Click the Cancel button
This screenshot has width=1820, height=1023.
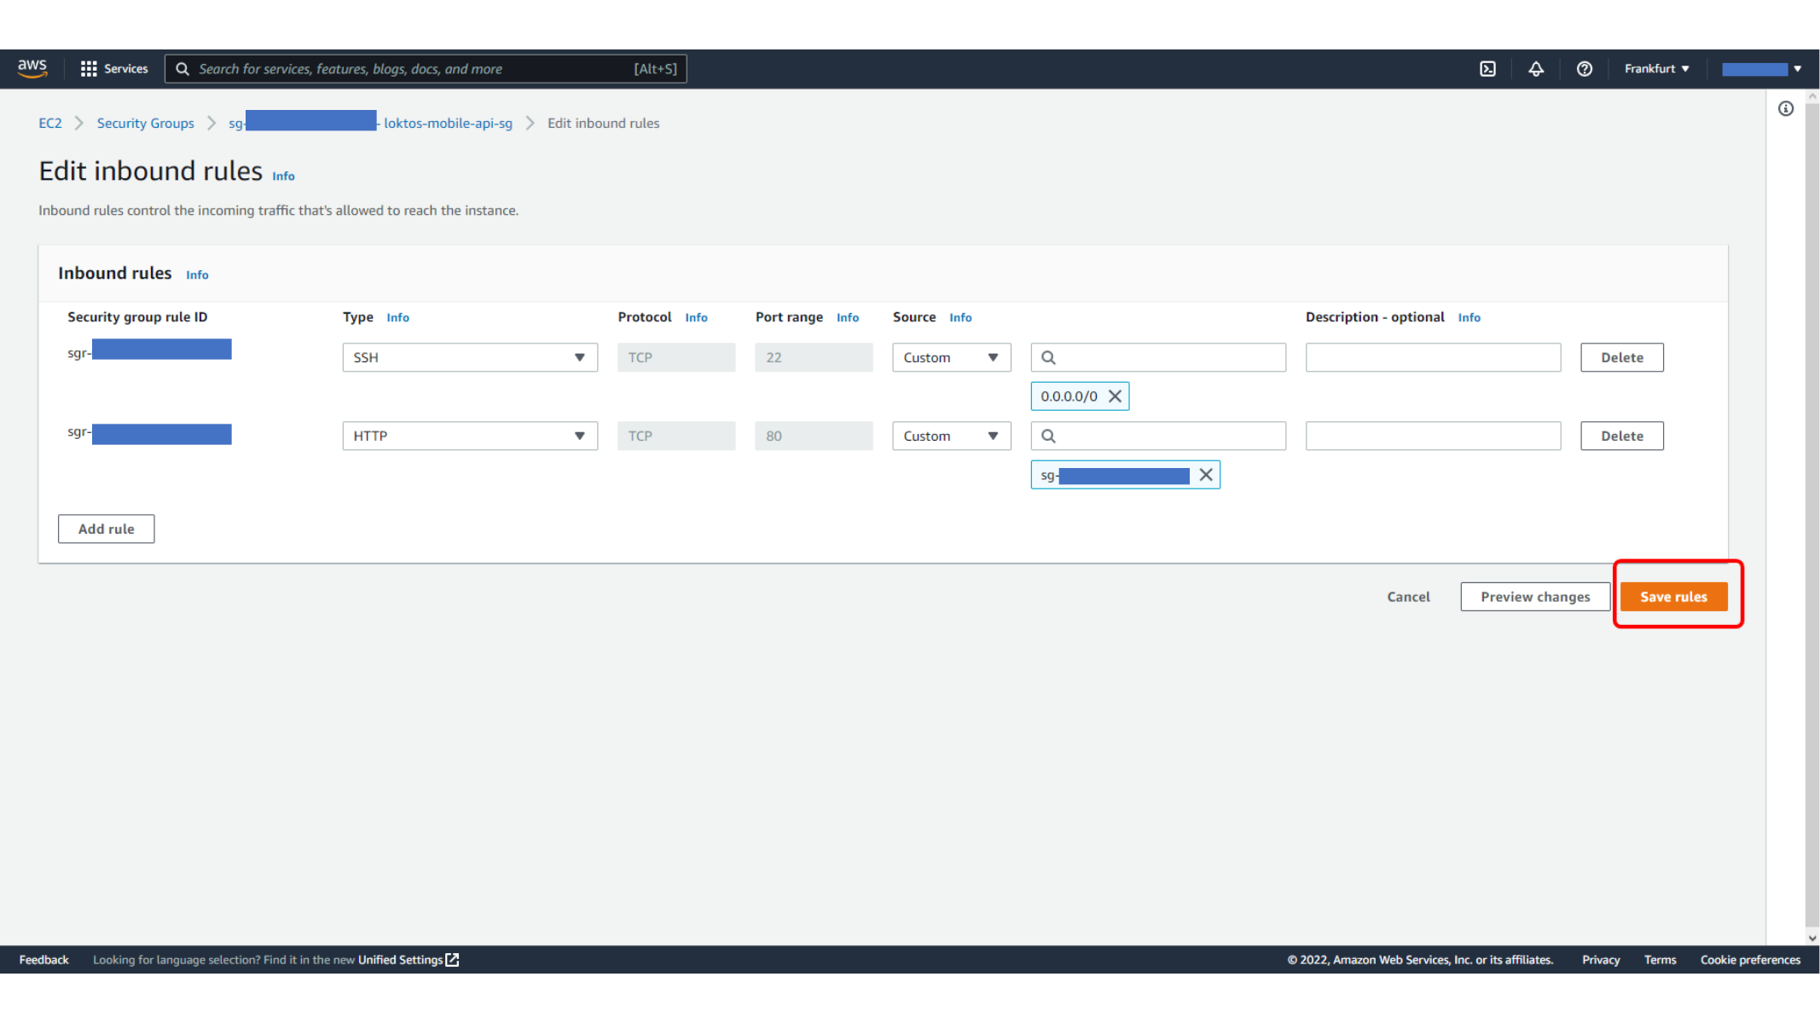[x=1408, y=597]
